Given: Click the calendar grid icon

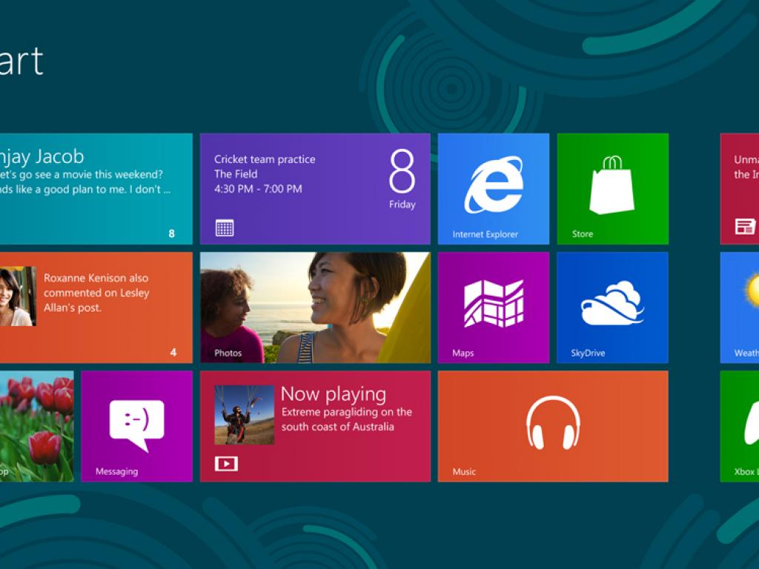Looking at the screenshot, I should tap(225, 227).
